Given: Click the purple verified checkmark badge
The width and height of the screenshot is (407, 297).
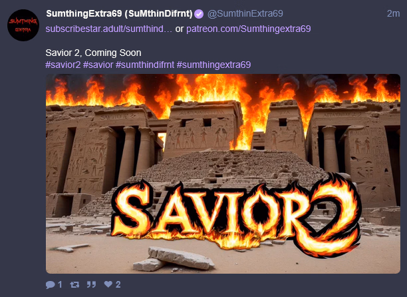Looking at the screenshot, I should (x=199, y=14).
